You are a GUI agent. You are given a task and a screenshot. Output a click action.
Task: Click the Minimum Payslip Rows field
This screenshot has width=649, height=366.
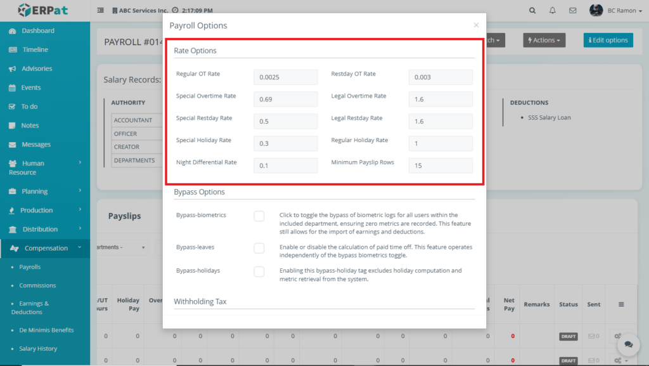(440, 166)
